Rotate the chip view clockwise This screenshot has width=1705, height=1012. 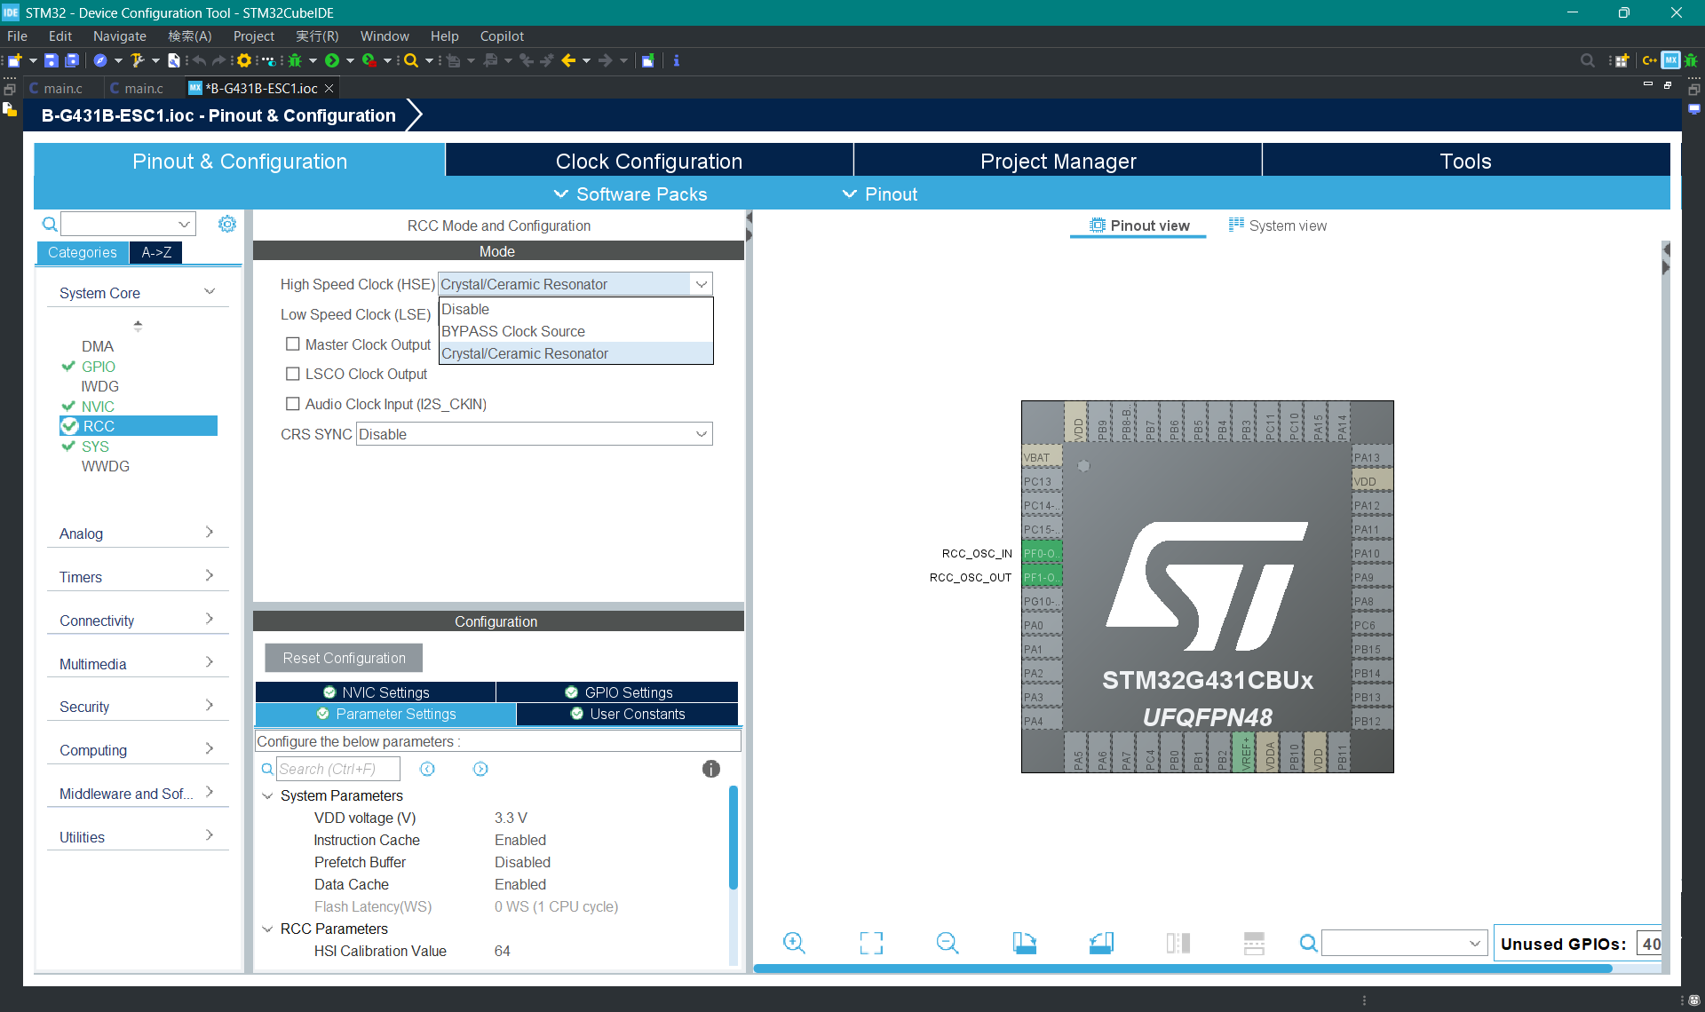pyautogui.click(x=1025, y=943)
